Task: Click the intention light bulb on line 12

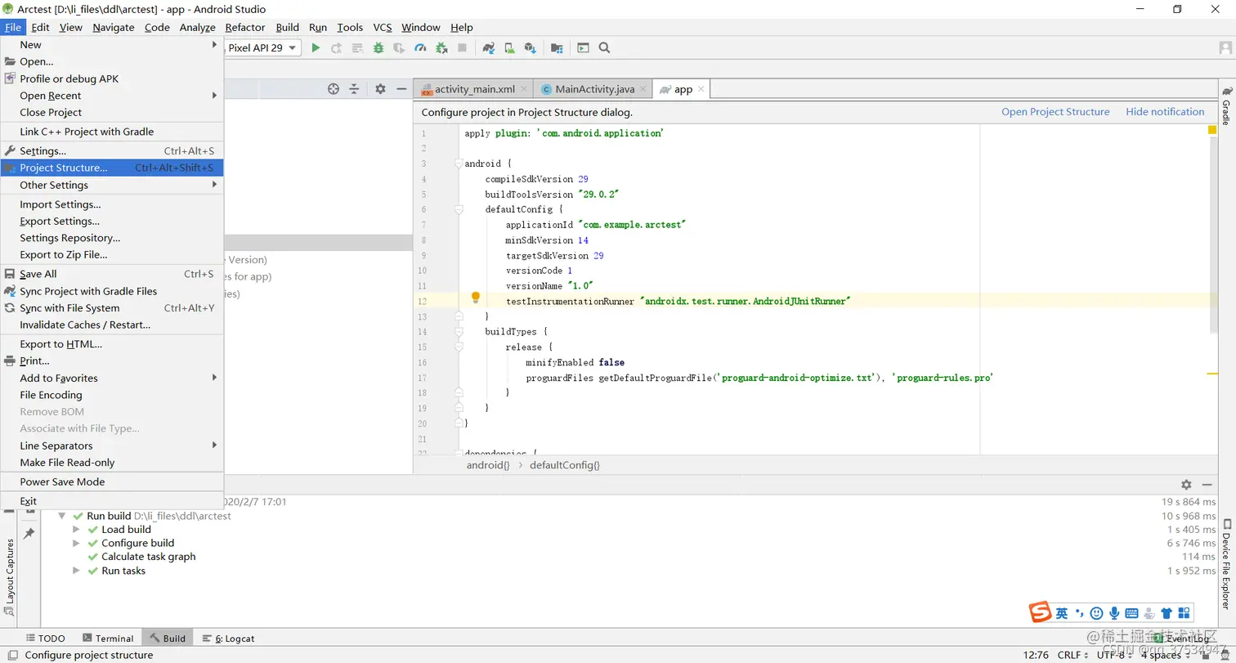Action: [476, 298]
